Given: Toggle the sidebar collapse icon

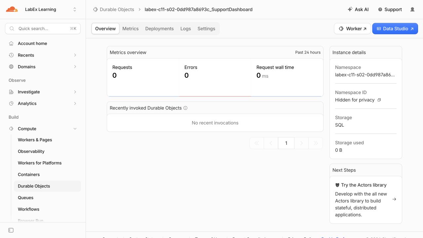Looking at the screenshot, I should 11,230.
